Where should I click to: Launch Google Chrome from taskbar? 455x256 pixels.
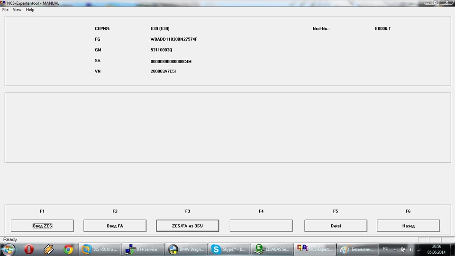[68, 250]
